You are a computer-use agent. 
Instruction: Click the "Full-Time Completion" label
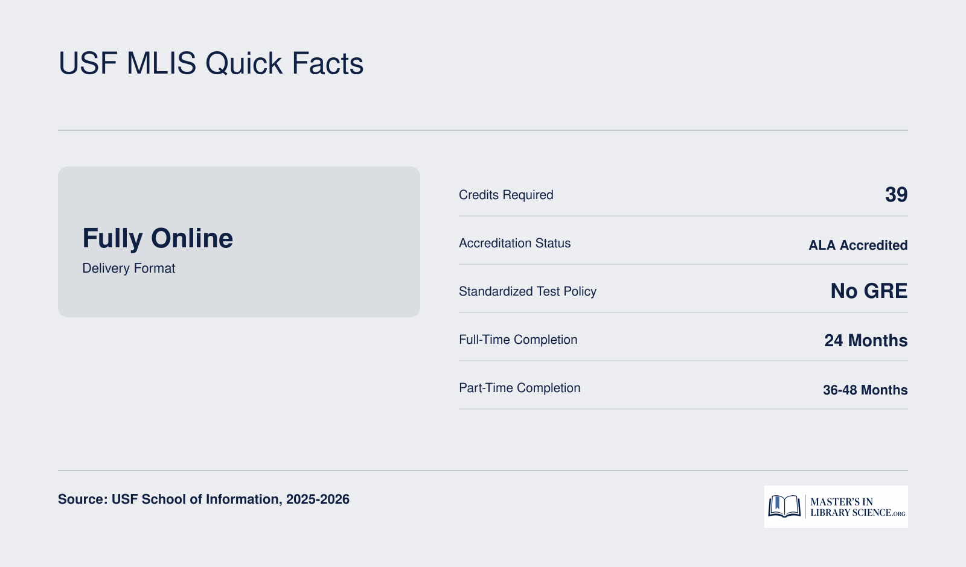tap(518, 340)
